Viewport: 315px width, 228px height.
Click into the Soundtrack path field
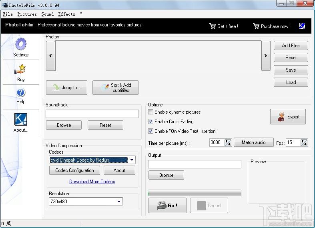tap(92, 114)
